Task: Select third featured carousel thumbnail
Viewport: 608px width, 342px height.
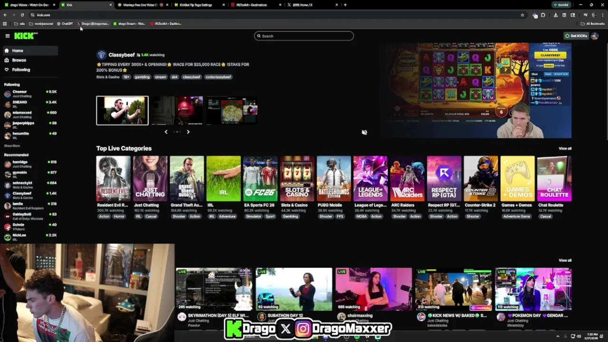Action: coord(232,110)
